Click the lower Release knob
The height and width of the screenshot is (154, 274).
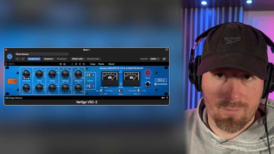click(x=65, y=88)
